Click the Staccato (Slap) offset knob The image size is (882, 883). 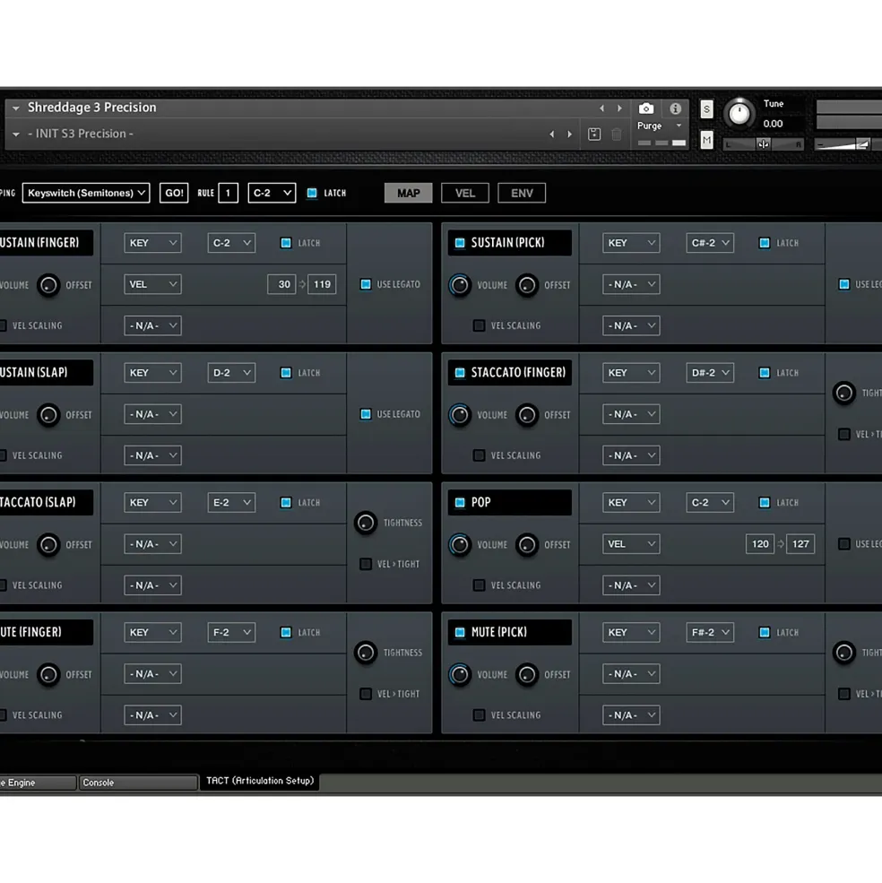coord(48,544)
